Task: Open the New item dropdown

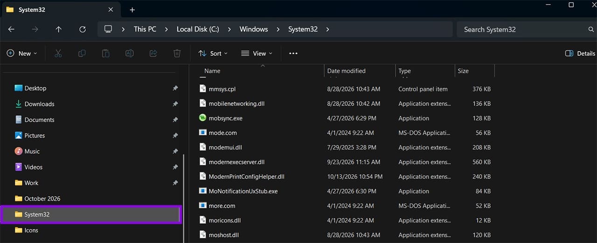Action: 22,53
